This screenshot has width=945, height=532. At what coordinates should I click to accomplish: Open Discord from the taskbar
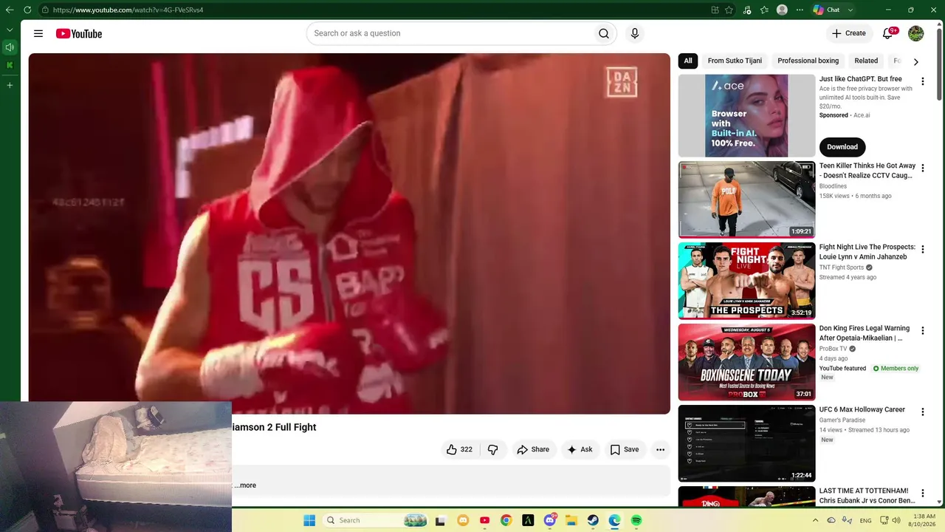(x=550, y=520)
